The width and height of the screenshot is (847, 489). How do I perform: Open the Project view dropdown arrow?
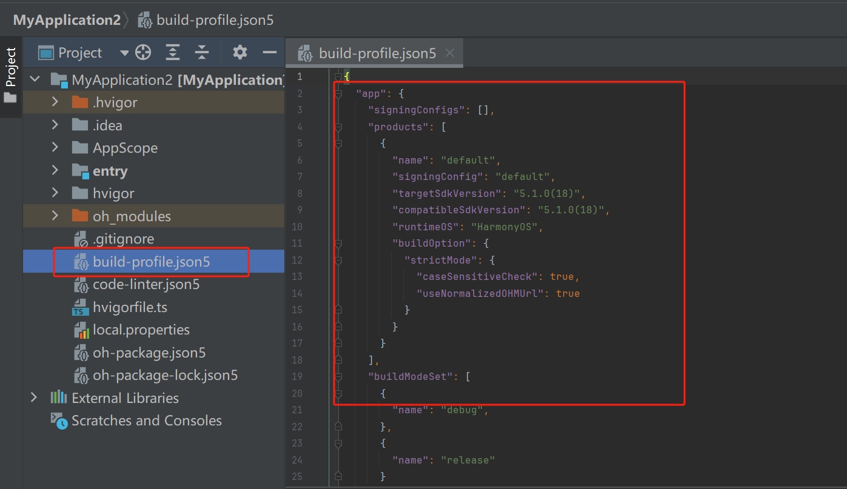tap(124, 53)
